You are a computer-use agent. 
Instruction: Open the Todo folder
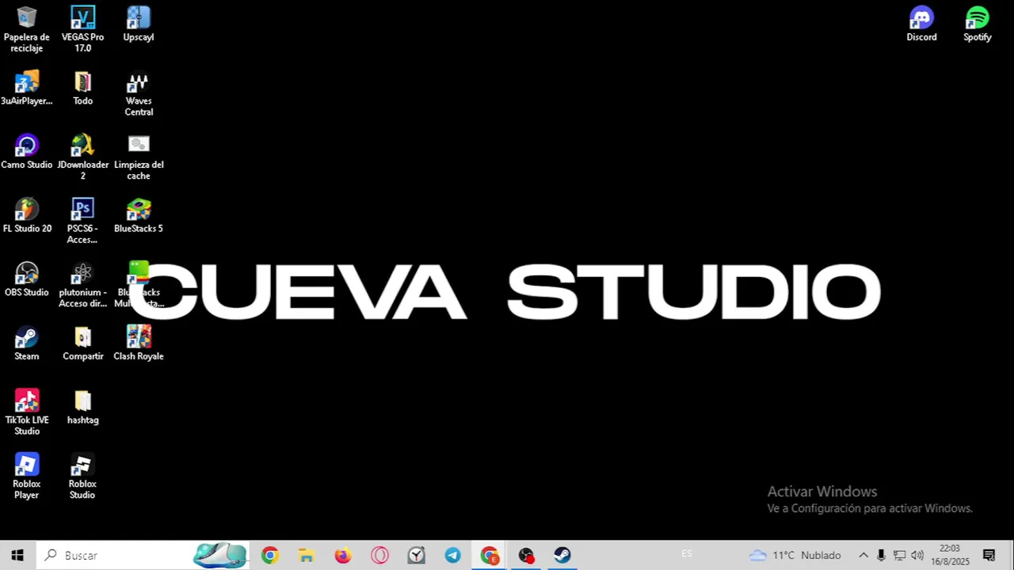click(82, 88)
